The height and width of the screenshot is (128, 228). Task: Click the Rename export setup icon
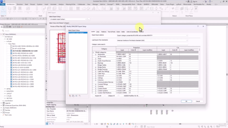77,96
